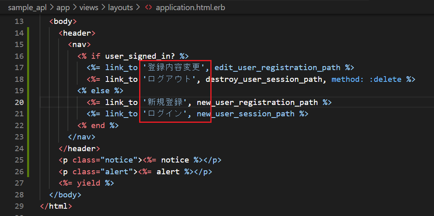Select the app folder in breadcrumb
The height and width of the screenshot is (216, 434).
click(x=63, y=7)
